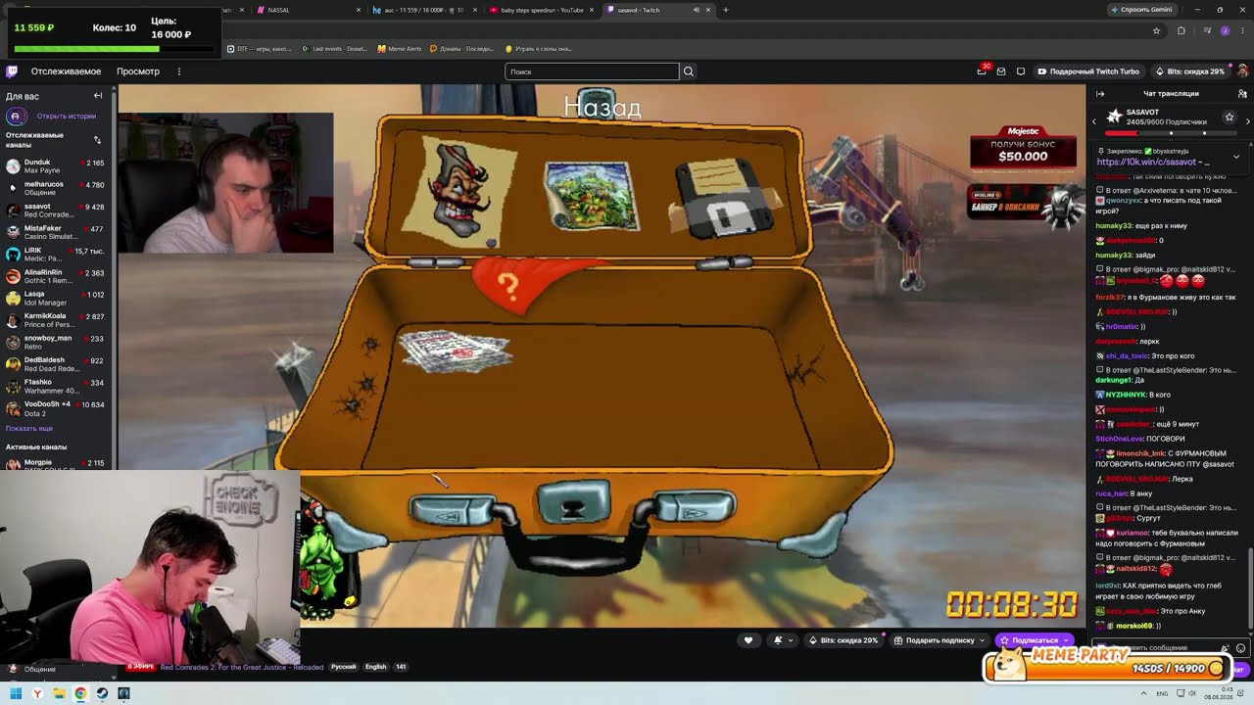1254x705 pixels.
Task: Click the star icon in SASAVOT header
Action: 1230,117
